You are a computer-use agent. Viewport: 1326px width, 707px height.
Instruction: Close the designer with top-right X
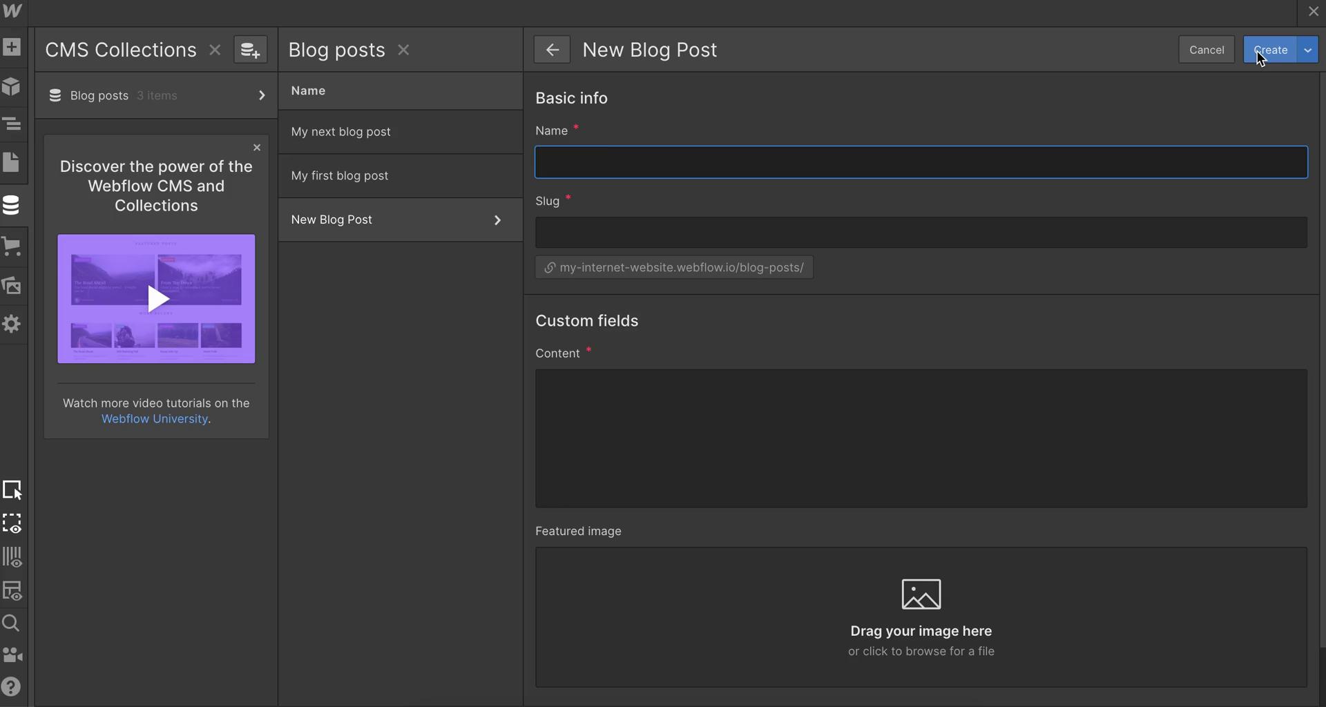click(1314, 12)
